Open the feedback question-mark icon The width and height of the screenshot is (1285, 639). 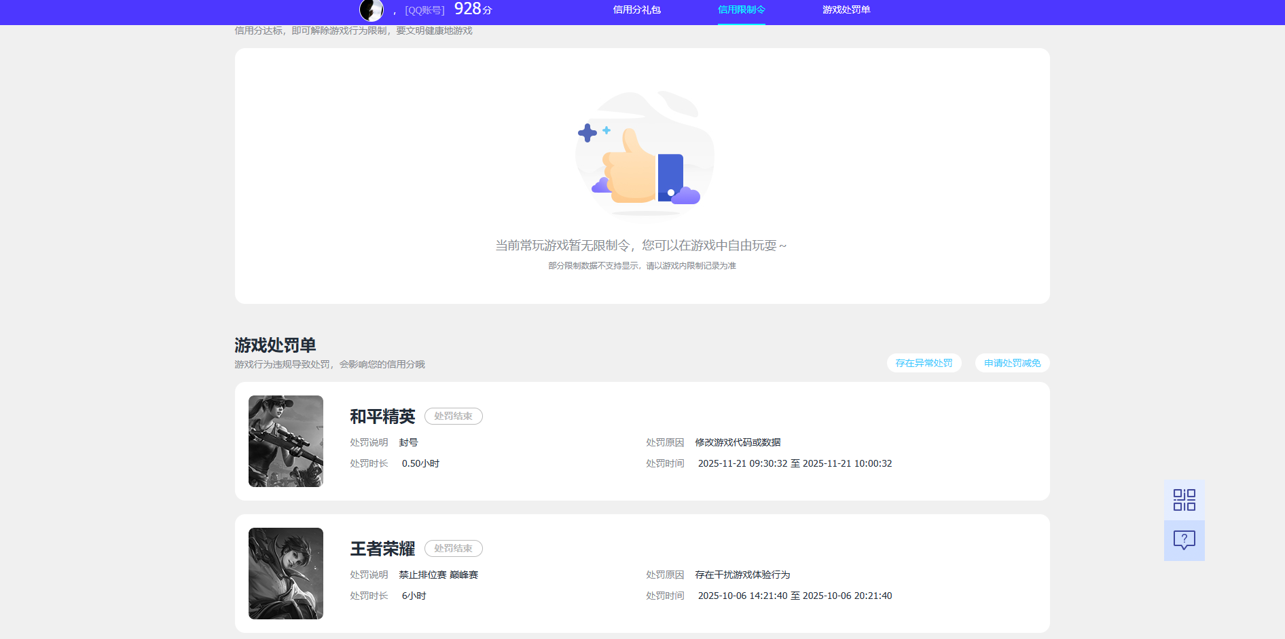[x=1184, y=540]
